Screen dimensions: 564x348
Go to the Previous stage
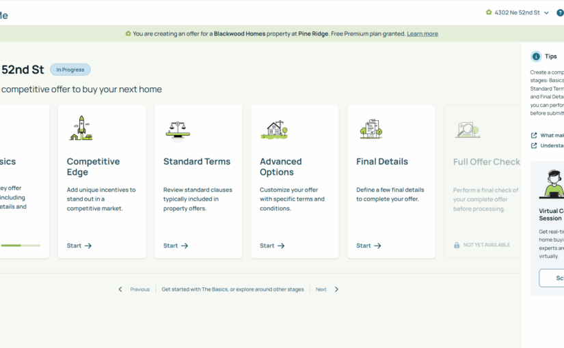[x=134, y=289]
